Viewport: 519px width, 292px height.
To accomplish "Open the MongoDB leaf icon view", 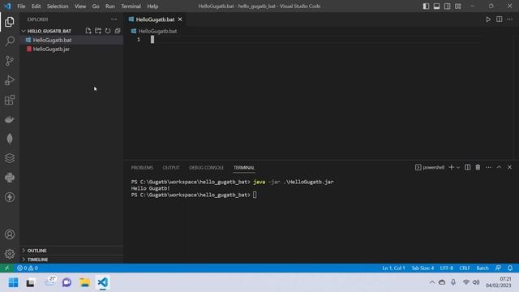I will [10, 139].
